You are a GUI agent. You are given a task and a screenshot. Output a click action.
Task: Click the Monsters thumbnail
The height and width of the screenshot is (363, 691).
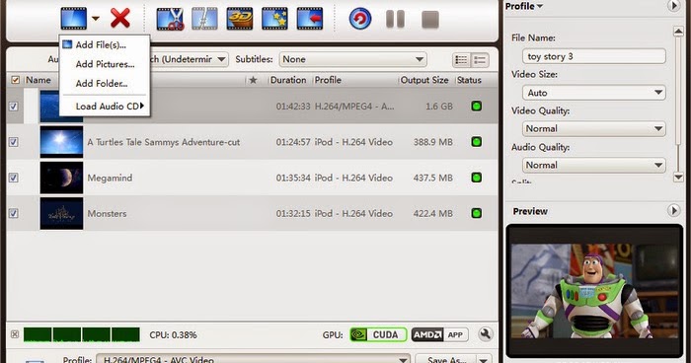pyautogui.click(x=61, y=213)
